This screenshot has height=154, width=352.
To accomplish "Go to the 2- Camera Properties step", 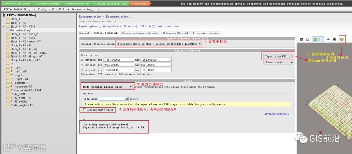I will click(47, 4).
